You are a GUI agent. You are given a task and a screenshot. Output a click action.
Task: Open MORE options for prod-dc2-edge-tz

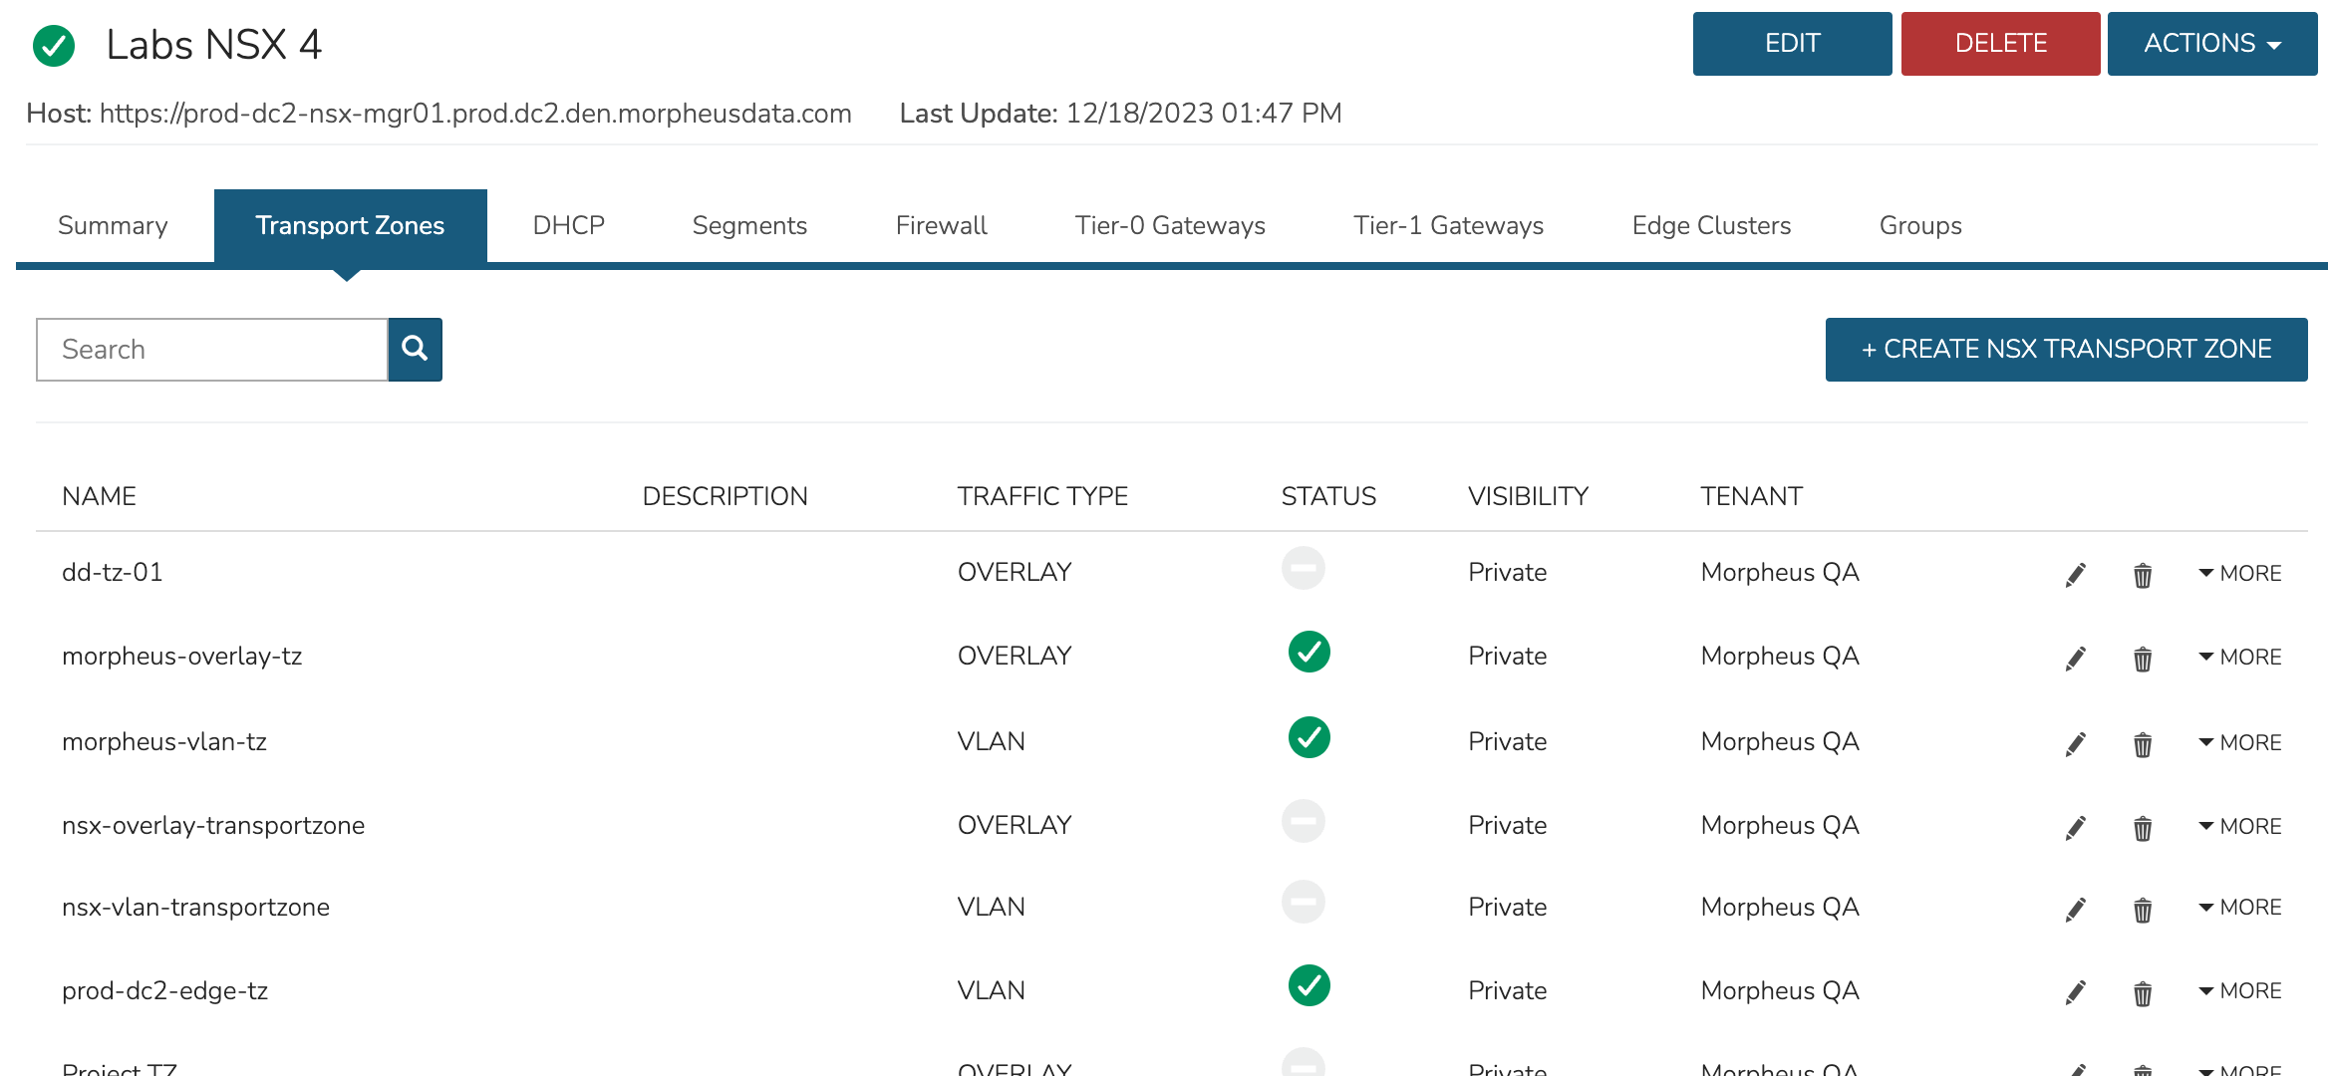click(x=2240, y=990)
